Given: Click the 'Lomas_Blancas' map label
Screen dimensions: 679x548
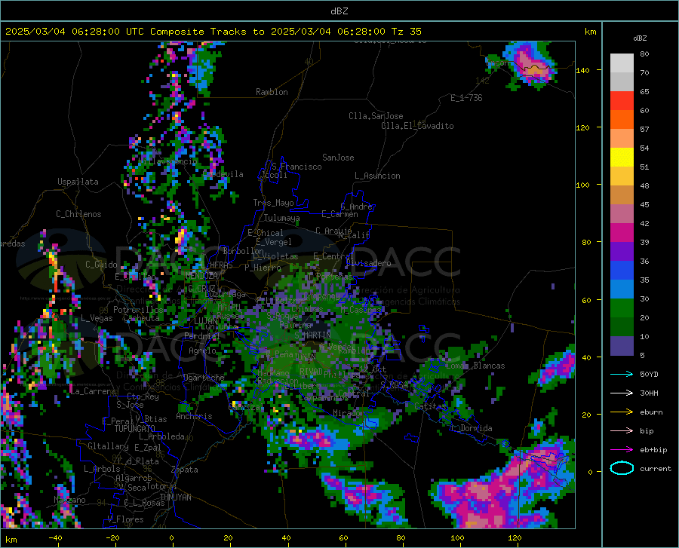Looking at the screenshot, I should pos(475,366).
